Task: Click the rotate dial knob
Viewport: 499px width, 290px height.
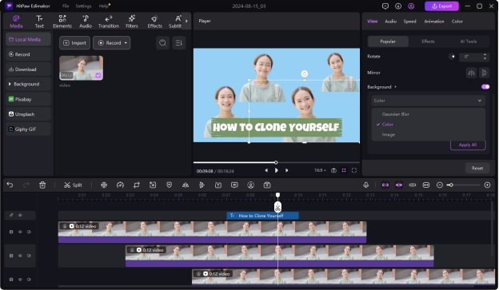Action: (452, 57)
